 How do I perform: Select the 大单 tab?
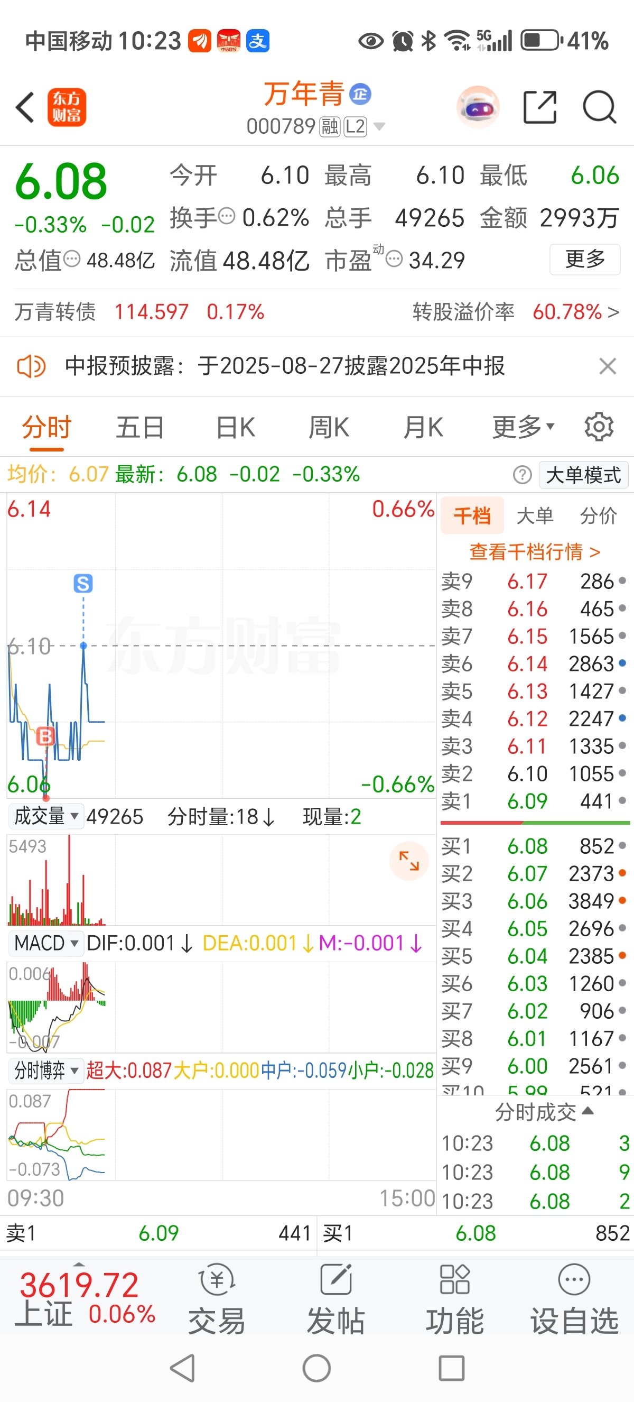[x=535, y=515]
